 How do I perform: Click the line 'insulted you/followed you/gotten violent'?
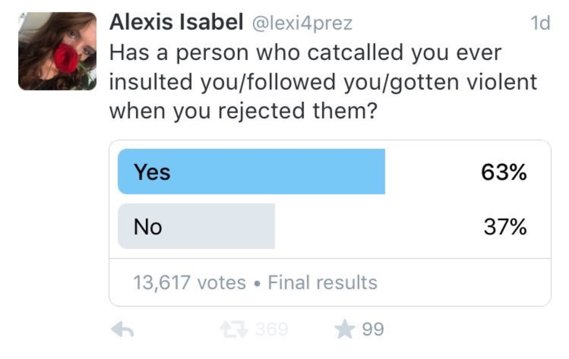323,82
